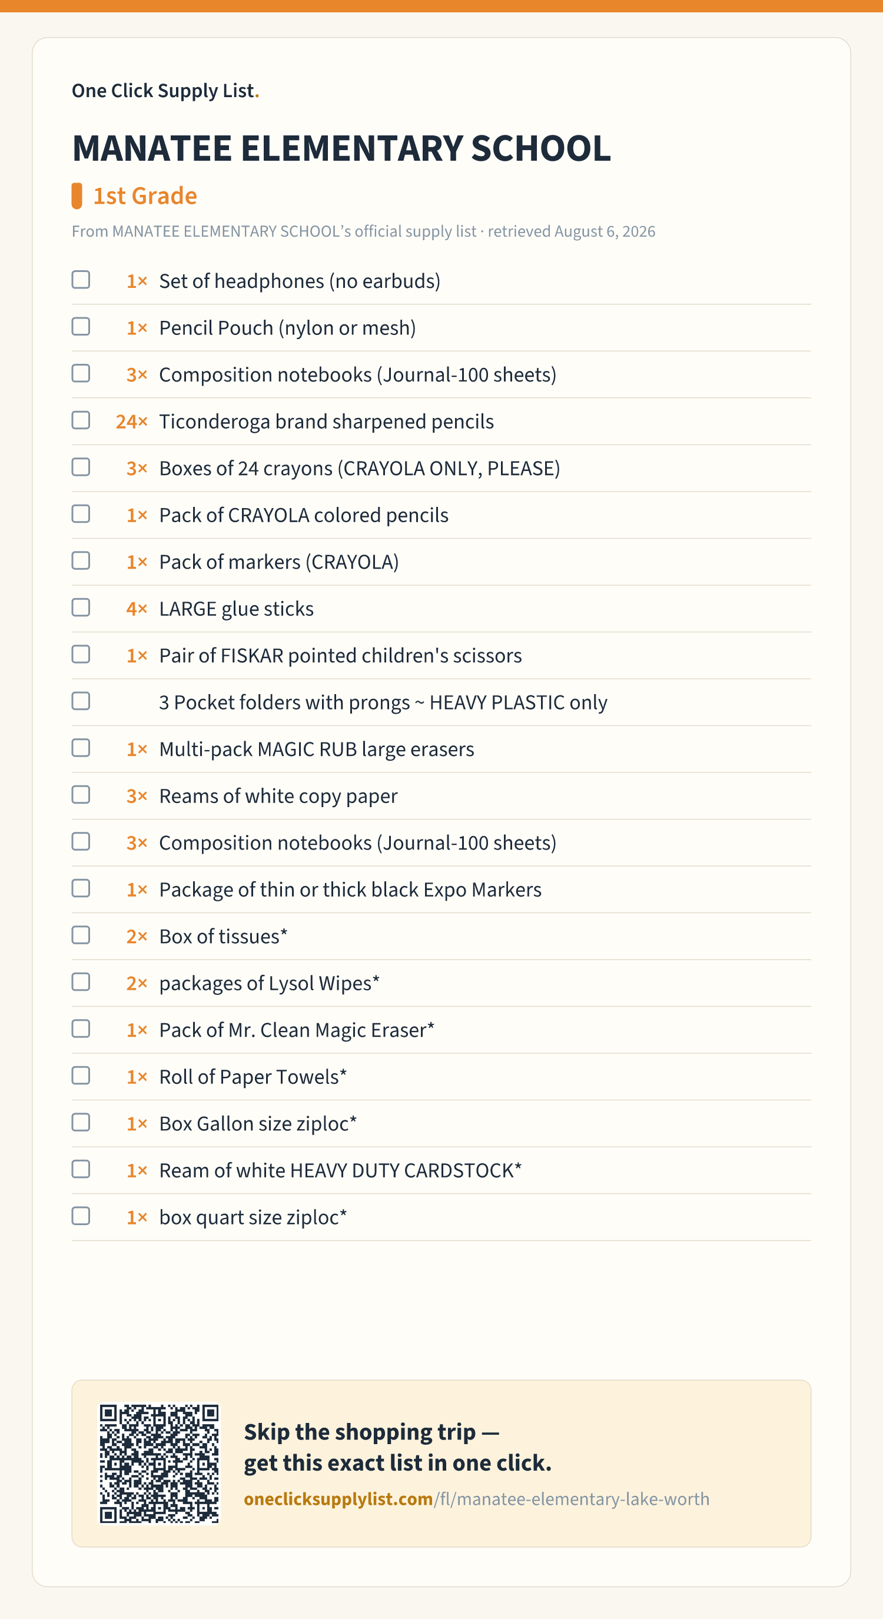883x1619 pixels.
Task: Check off Boxes of 24 crayons
Action: coord(81,467)
